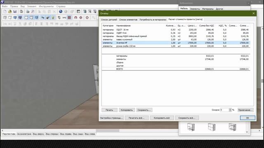Open the Другое tab in library panel
Screen dimensions: 264x148
[219, 9]
